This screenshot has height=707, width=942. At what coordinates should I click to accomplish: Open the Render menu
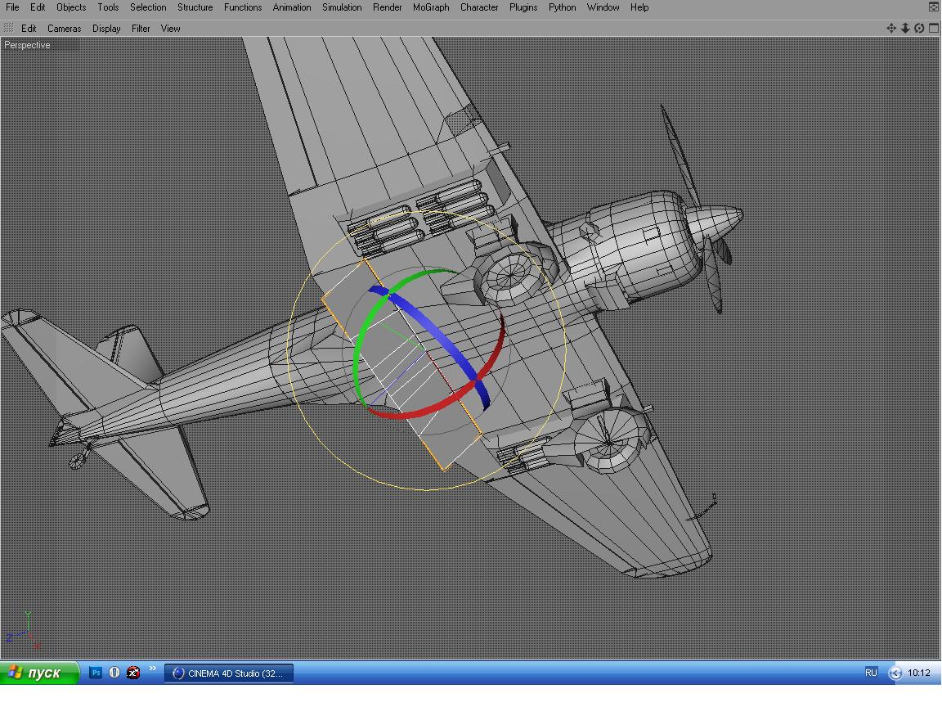point(388,7)
